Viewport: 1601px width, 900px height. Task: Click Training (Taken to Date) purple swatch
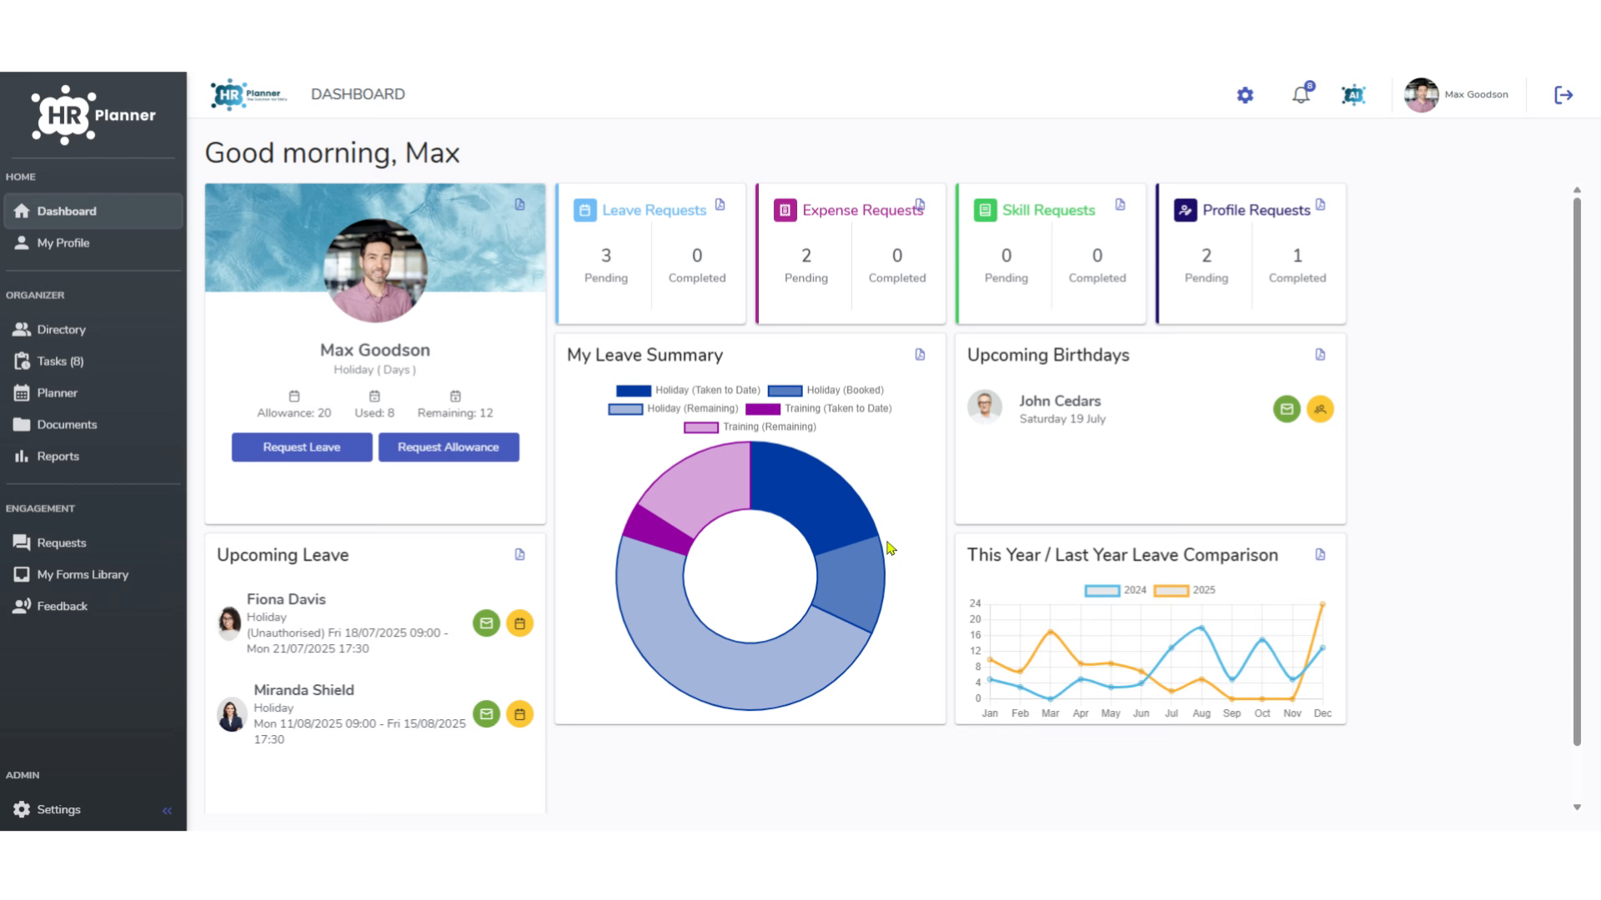pyautogui.click(x=763, y=408)
